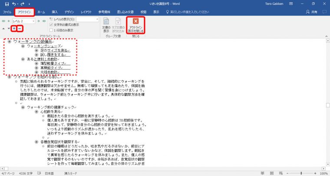Open the 表示 tab
Screen dimensions: 330x176
click(156, 12)
